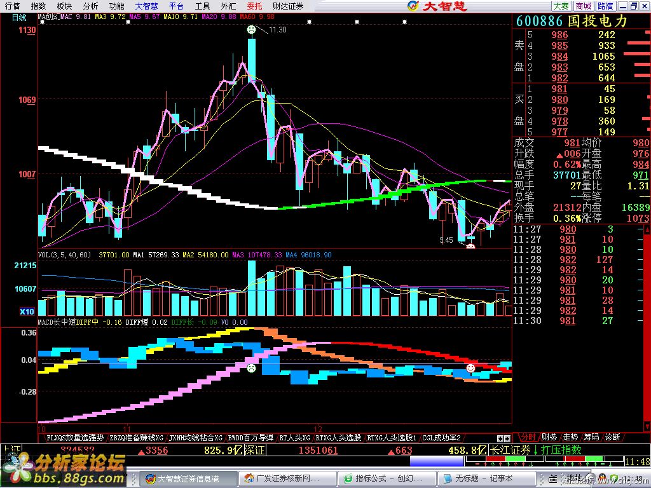Open the 功能 menu

(116, 6)
